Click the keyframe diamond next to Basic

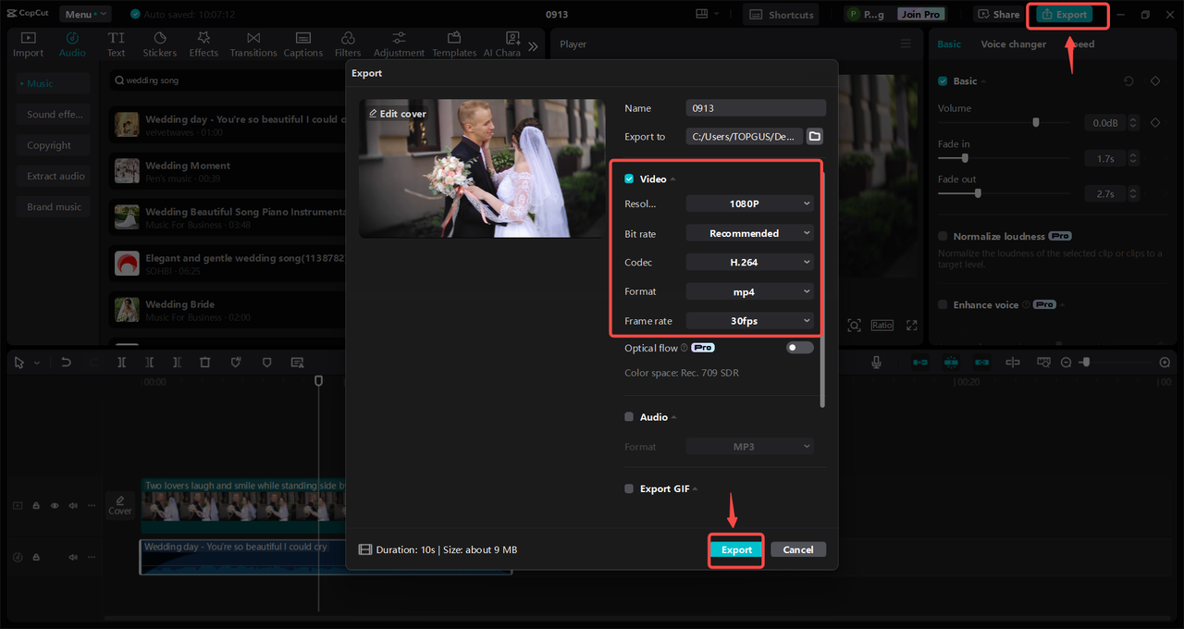[x=1155, y=81]
